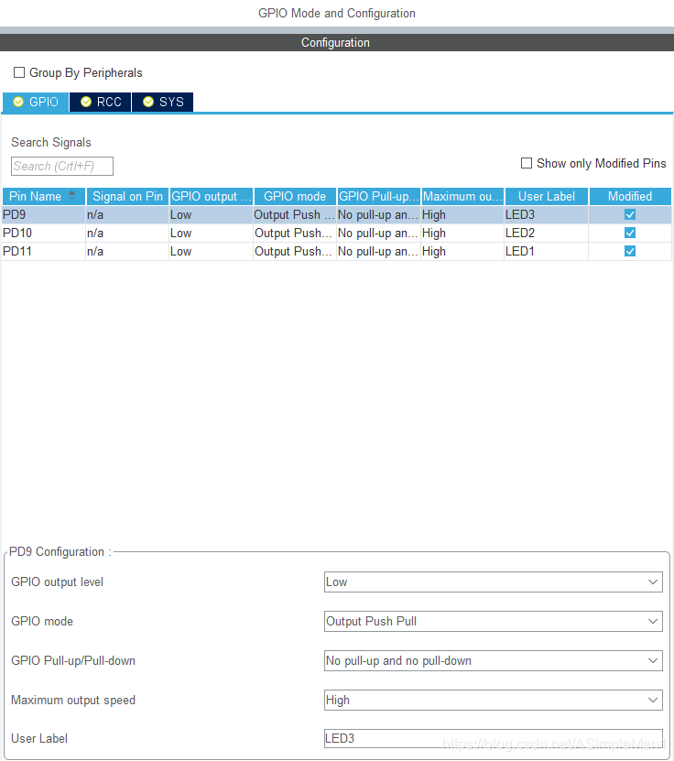Click PD10 row n/a signal cell
674x761 pixels.
tap(127, 233)
